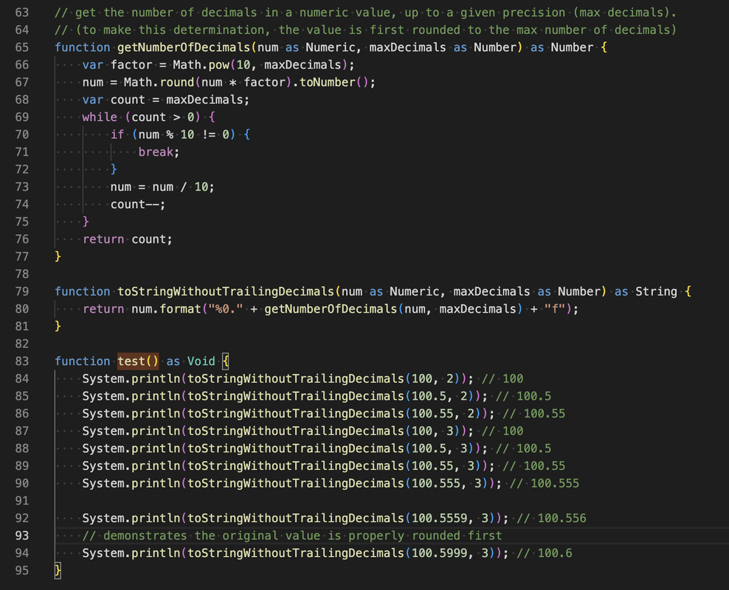This screenshot has height=590, width=729.
Task: Click the 'if' keyword on line 70
Action: (117, 134)
